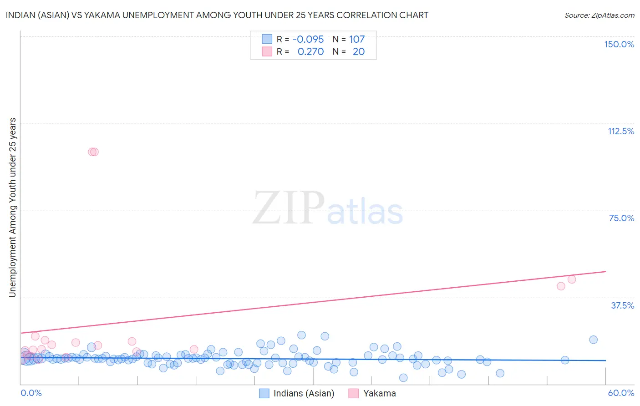Click the 0.0% x-axis label
The image size is (640, 406).
[31, 393]
